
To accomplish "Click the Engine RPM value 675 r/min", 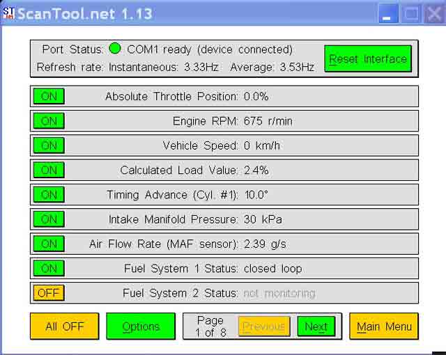I will point(268,121).
